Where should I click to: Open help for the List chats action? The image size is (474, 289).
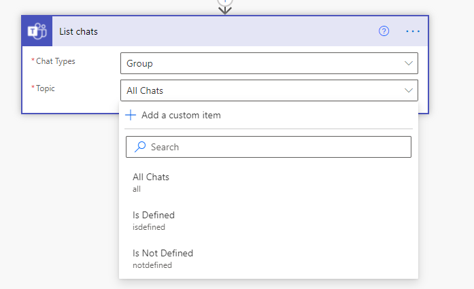[384, 31]
